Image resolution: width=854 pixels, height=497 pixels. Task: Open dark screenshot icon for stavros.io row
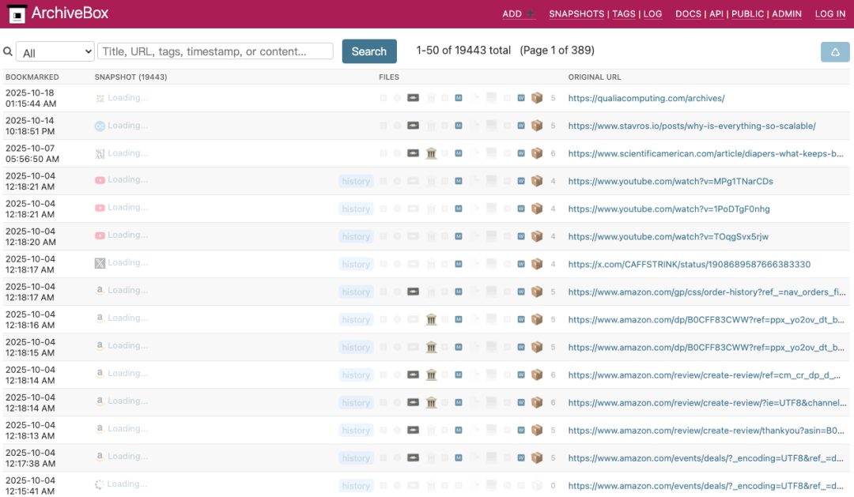(x=413, y=126)
